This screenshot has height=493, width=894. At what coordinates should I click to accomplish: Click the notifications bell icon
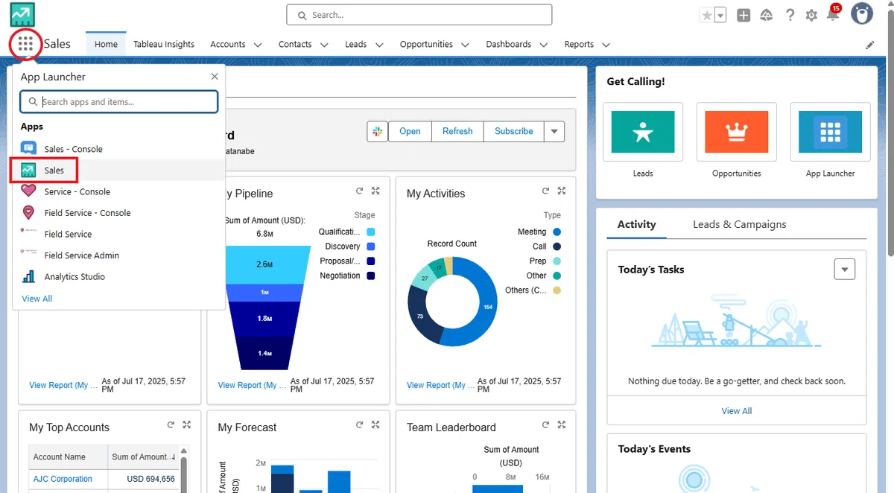833,15
